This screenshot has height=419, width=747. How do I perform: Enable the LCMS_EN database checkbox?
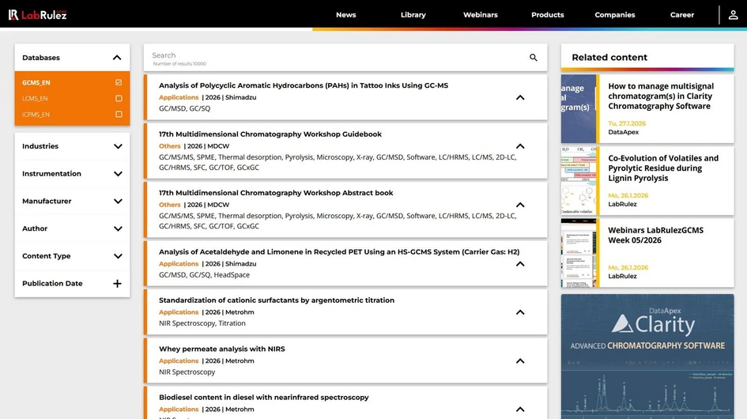coord(119,99)
